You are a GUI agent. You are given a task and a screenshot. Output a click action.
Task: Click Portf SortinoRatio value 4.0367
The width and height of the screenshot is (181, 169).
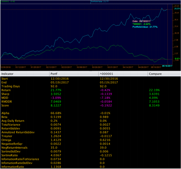coord(56,155)
